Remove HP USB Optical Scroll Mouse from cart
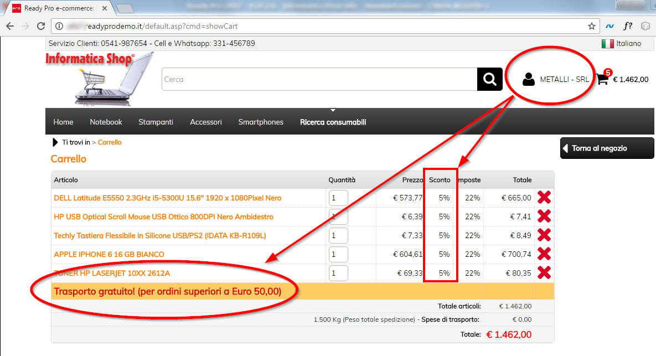 pyautogui.click(x=544, y=216)
